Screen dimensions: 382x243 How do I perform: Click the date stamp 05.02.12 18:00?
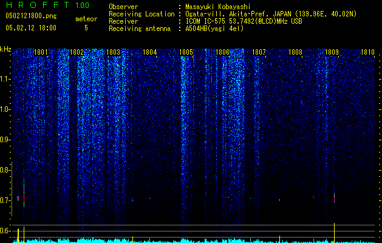point(31,28)
